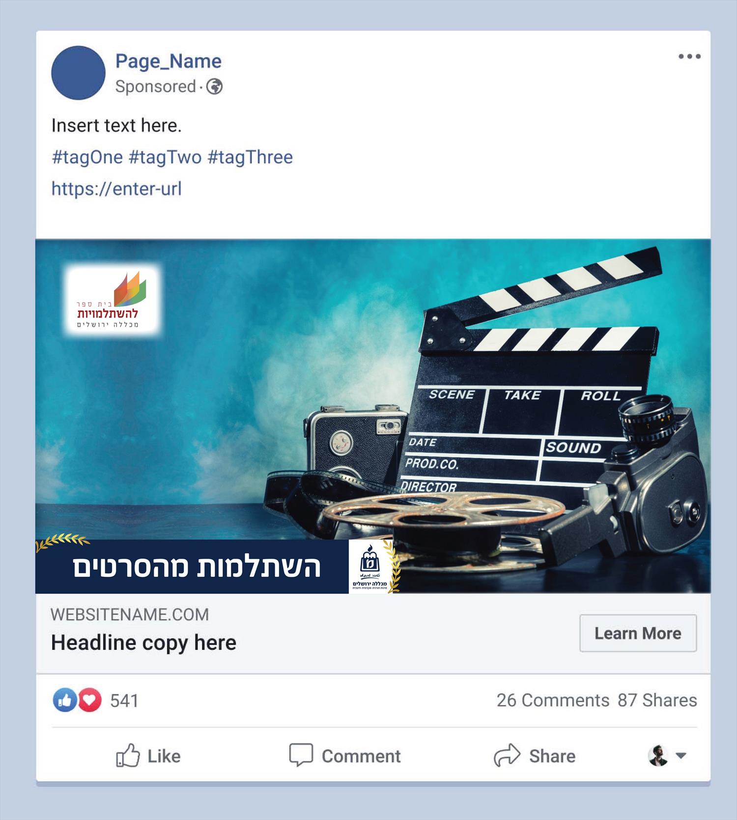Image resolution: width=737 pixels, height=820 pixels.
Task: Click the WEBSITENAME.COM text
Action: click(x=130, y=615)
